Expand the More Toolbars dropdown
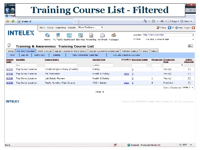Screen dimensions: 200x150 (x=102, y=27)
